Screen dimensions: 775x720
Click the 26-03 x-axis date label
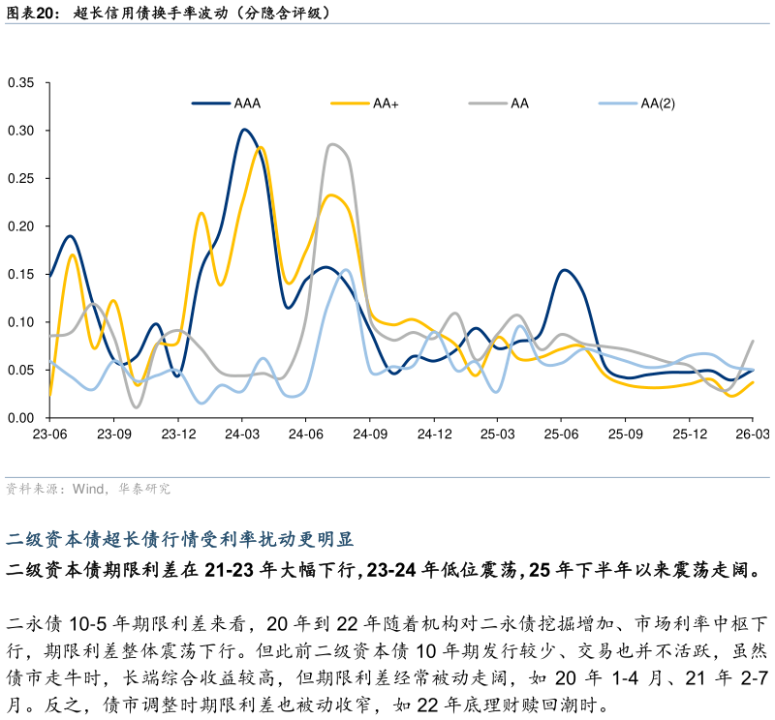[753, 435]
